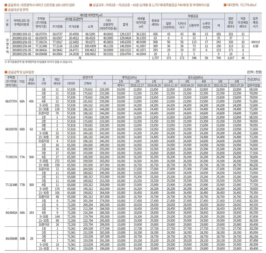Image resolution: width=266 pixels, height=253 pixels.
Task: Select the 192 households cell for 68A
Action: click(57, 105)
